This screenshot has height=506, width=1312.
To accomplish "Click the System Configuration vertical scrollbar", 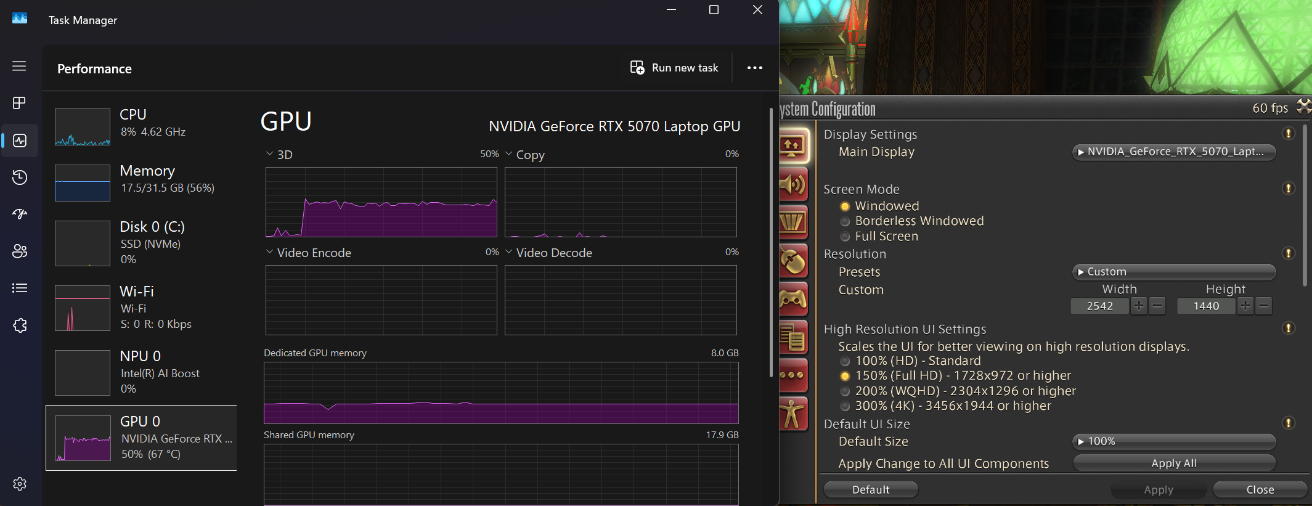I will (x=1305, y=206).
